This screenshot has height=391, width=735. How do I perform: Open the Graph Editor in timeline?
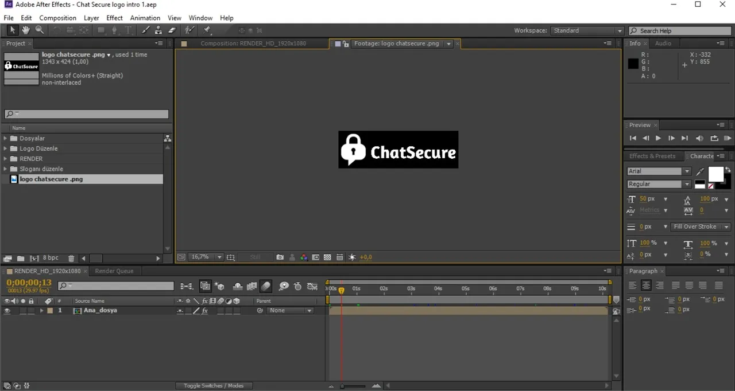tap(312, 286)
